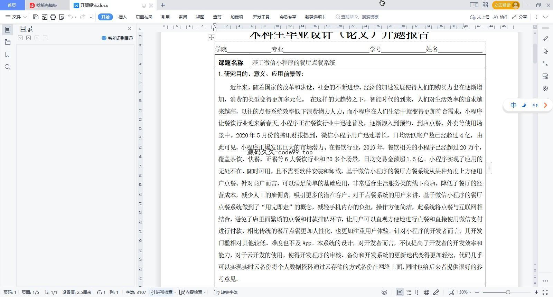This screenshot has height=297, width=553.
Task: Click the redo arrow icon
Action: [x=82, y=17]
